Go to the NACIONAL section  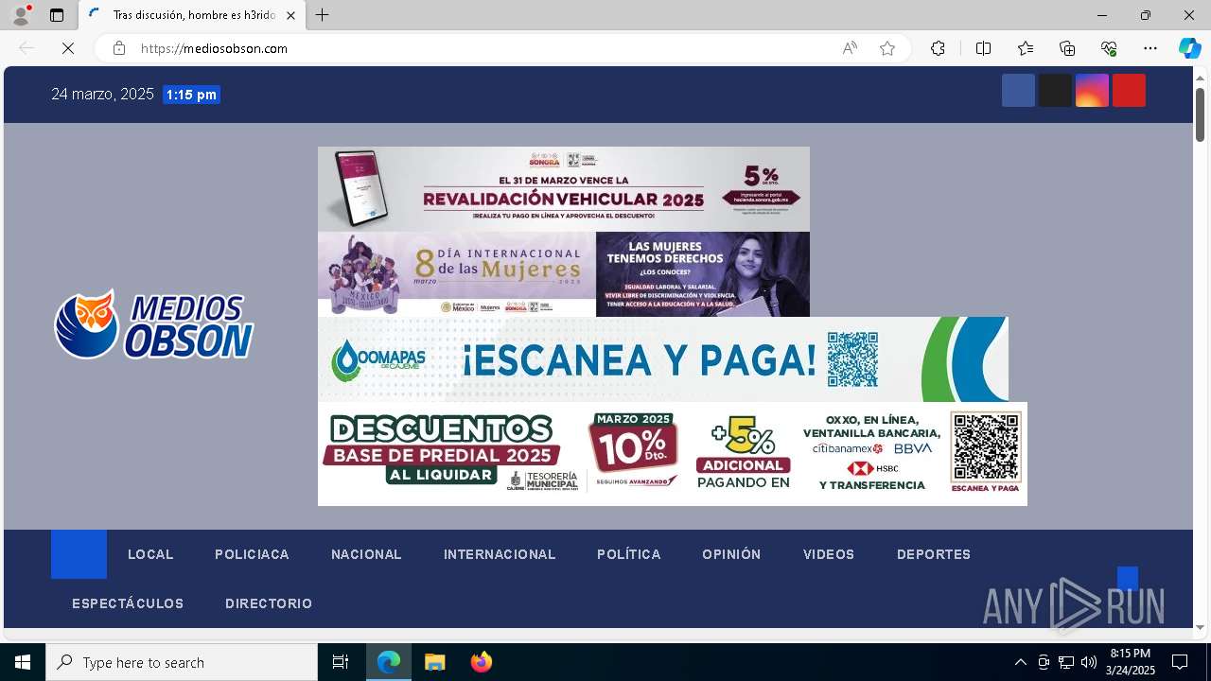click(366, 554)
